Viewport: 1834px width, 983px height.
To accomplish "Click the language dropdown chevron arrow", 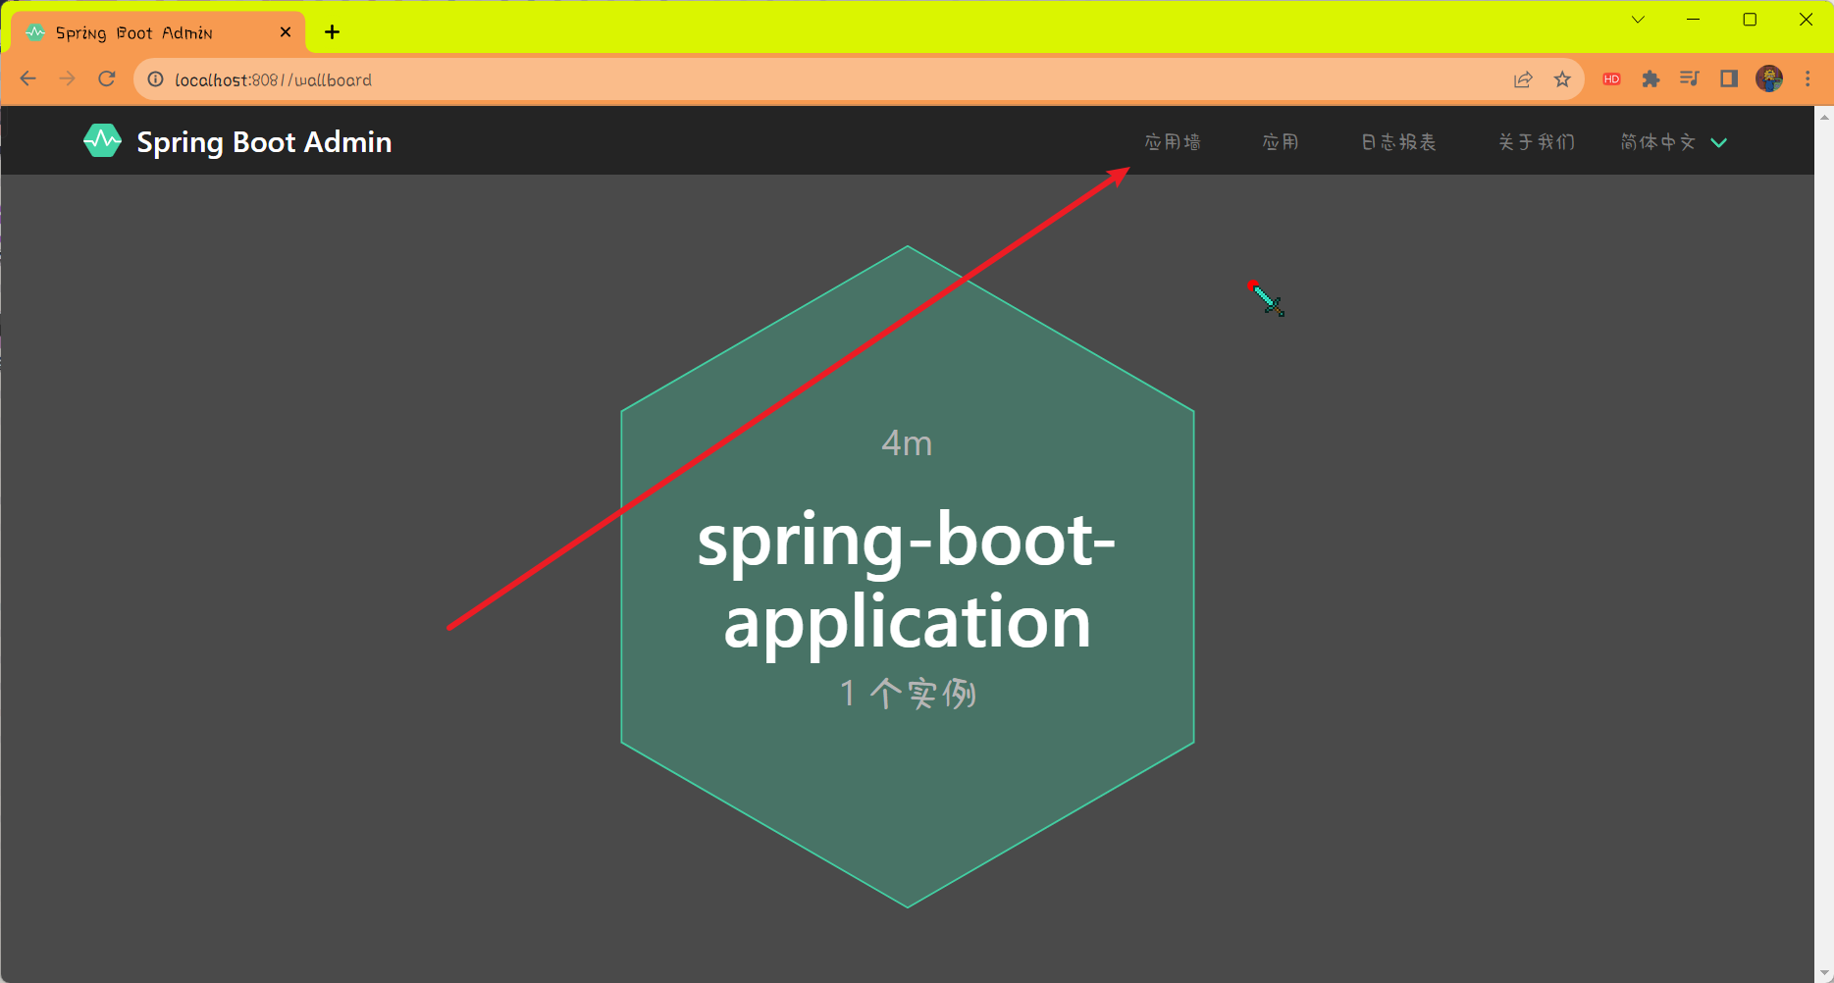I will tap(1719, 143).
